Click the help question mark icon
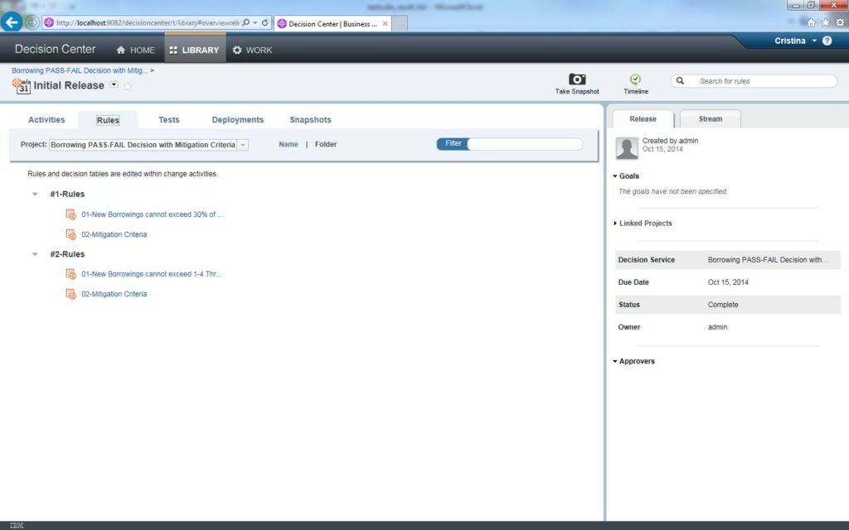 pos(827,41)
